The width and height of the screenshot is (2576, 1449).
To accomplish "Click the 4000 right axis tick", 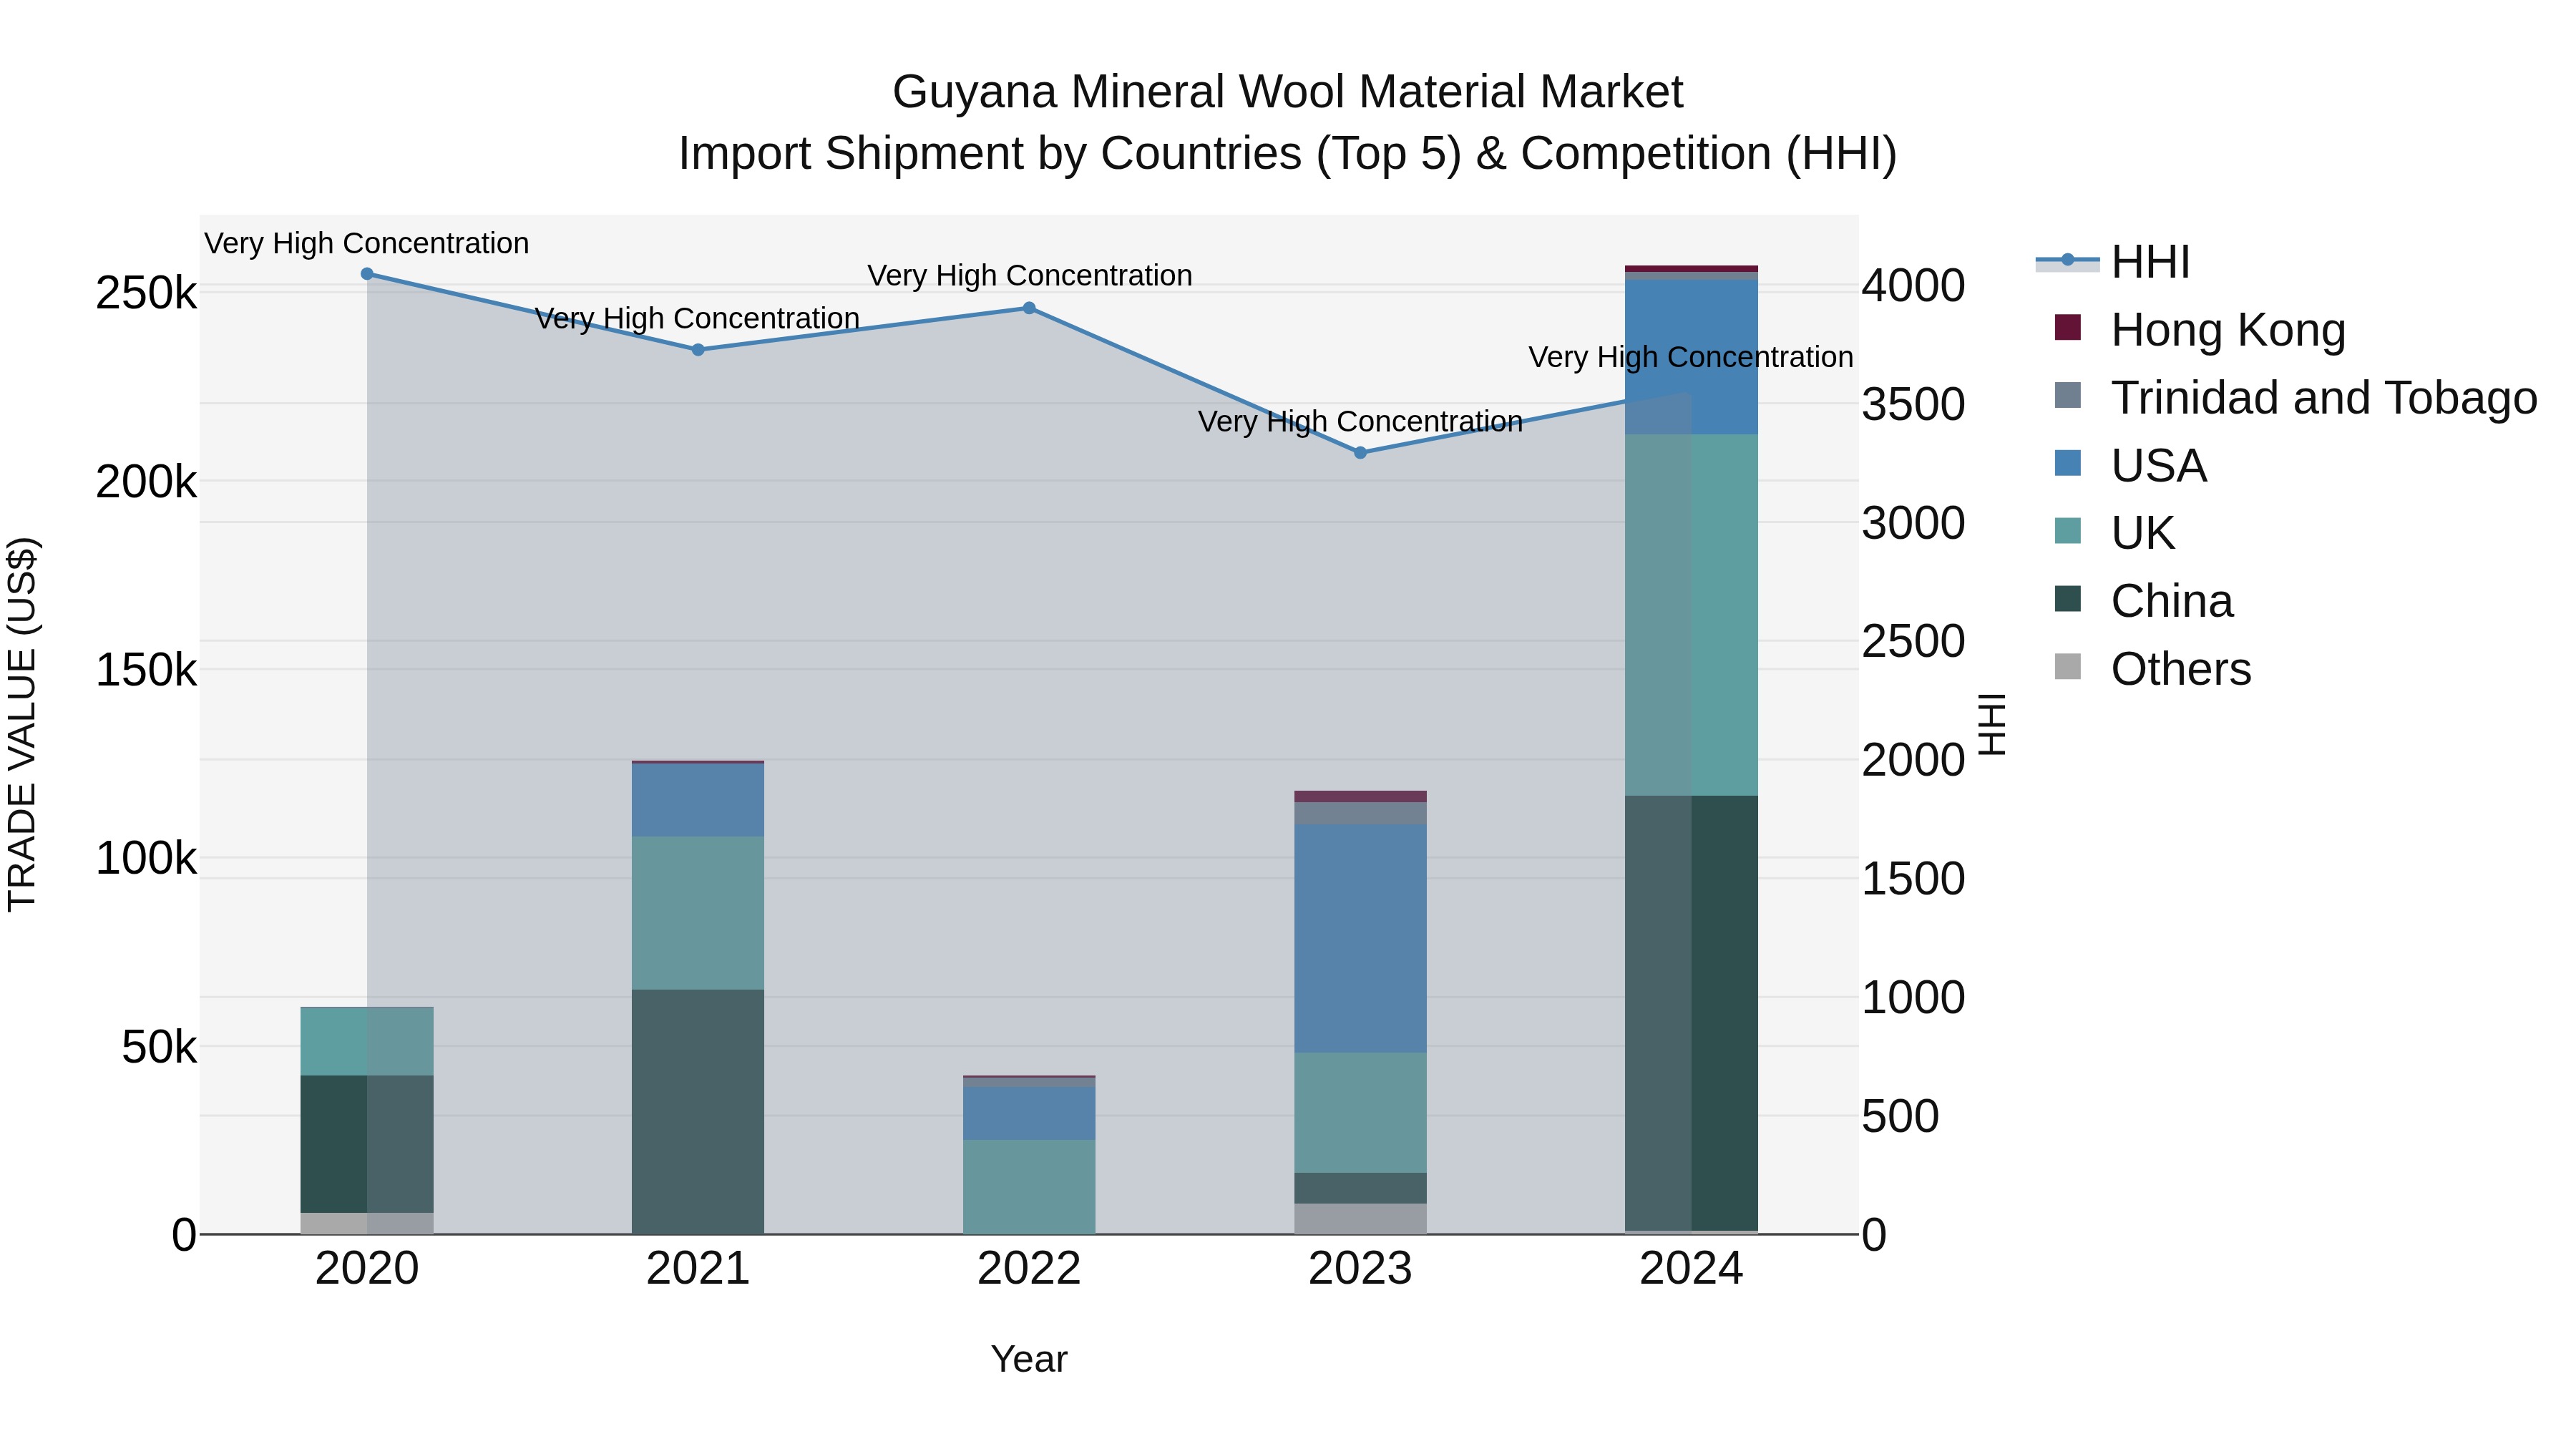I will tap(1913, 286).
